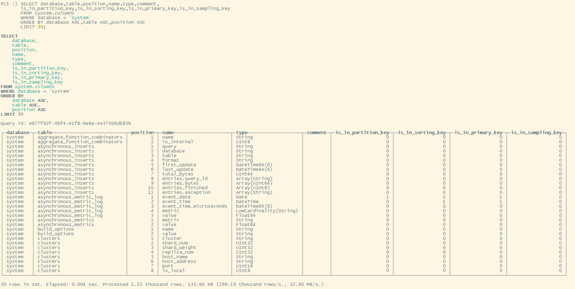
Task: Select the 'event_time' name cell
Action: [176, 202]
